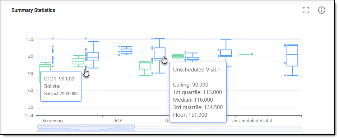Open the chart in fullscreen view
The width and height of the screenshot is (339, 139).
coord(306,10)
